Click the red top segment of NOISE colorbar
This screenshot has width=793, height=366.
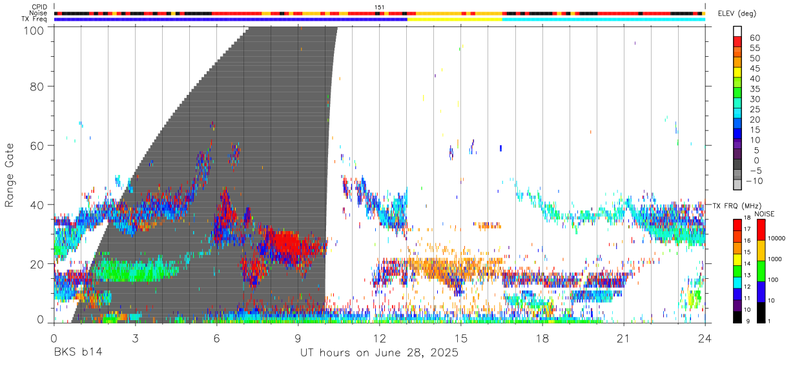tap(761, 229)
